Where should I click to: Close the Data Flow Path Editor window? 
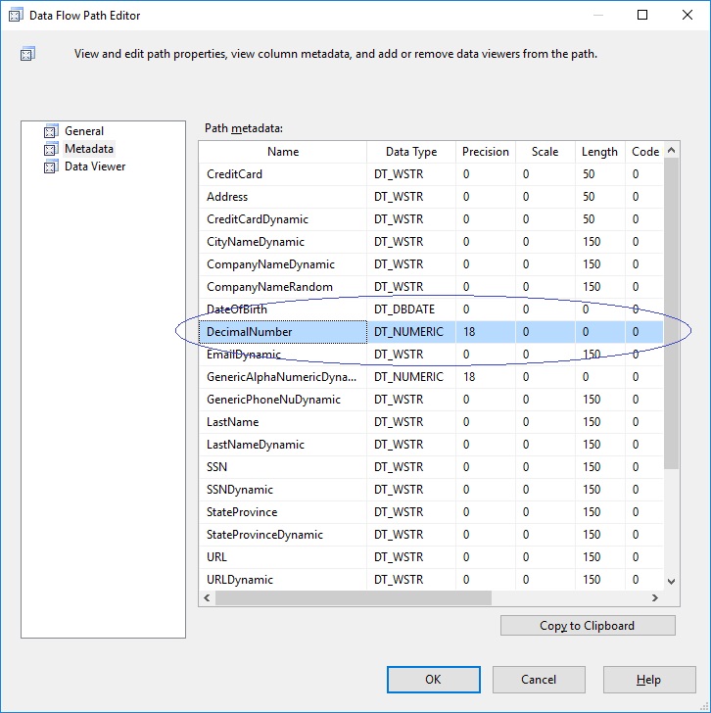[x=687, y=15]
